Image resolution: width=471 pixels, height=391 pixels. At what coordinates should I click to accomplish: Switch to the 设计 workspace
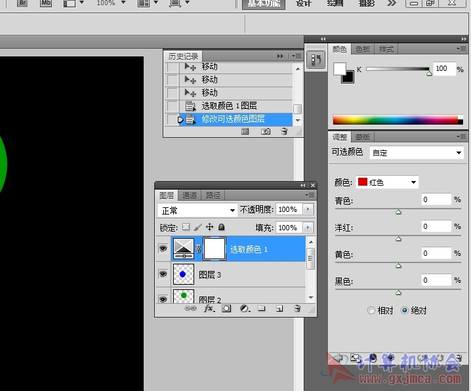coord(304,3)
